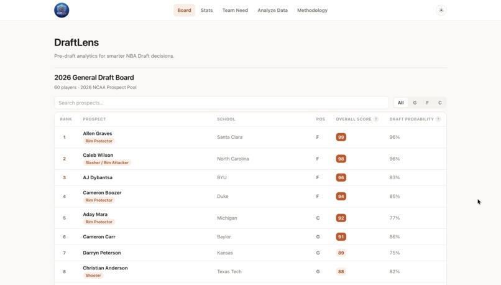Viewport: 501px width, 285px height.
Task: Click the Kansas school cell
Action: (x=225, y=253)
